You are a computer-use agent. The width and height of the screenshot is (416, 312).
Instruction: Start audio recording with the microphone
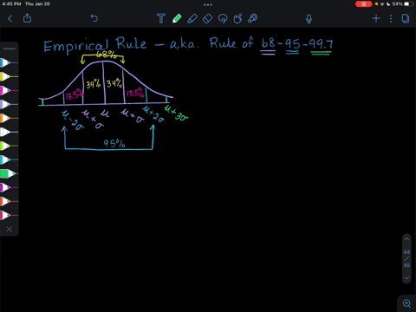[309, 19]
